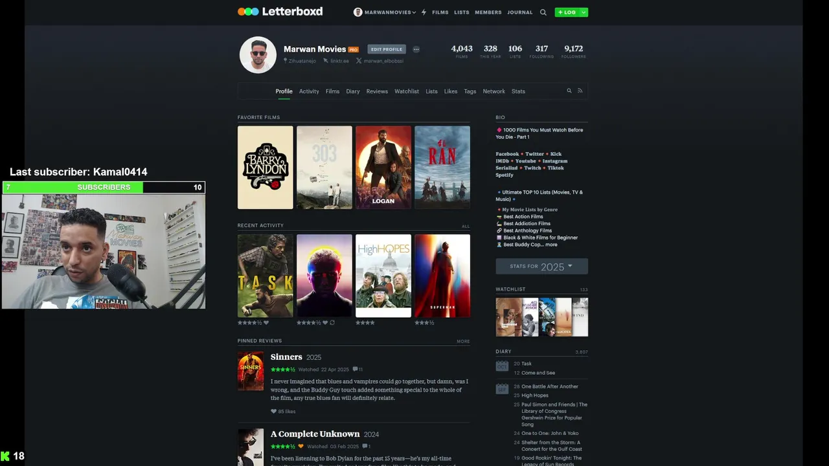829x466 pixels.
Task: Switch to the Watchlist tab
Action: tap(407, 91)
